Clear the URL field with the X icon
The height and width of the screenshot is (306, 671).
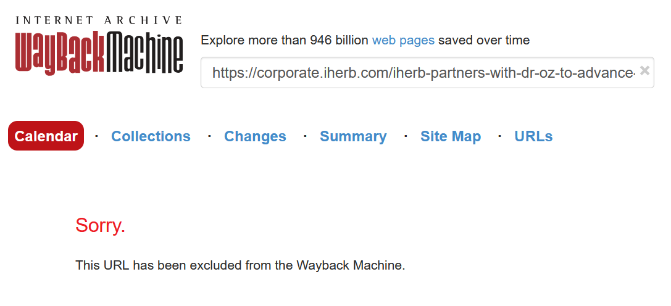[x=644, y=71]
